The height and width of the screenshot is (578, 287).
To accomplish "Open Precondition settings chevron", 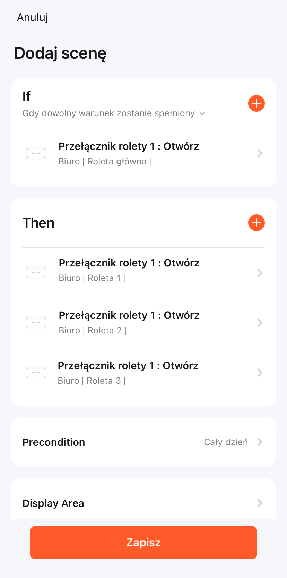I will (x=260, y=442).
